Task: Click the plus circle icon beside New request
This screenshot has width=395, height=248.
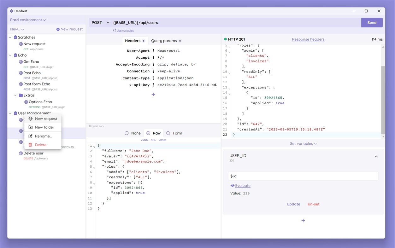Action: click(x=58, y=29)
